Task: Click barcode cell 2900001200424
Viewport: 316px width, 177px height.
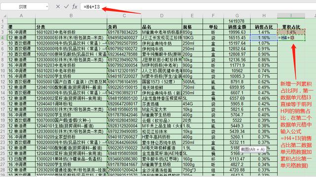Action: pos(124,170)
